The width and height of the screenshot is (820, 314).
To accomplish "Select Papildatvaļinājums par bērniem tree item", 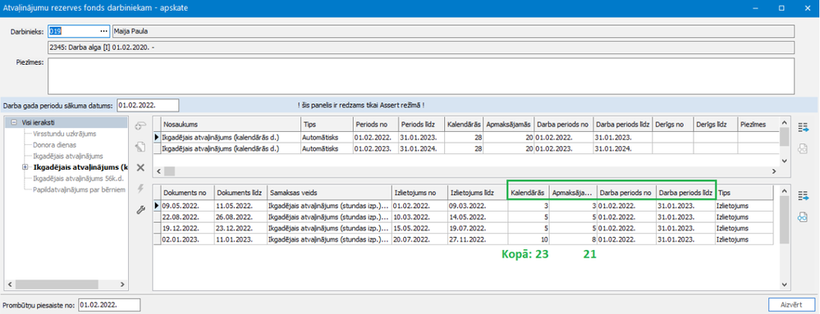I will [79, 189].
